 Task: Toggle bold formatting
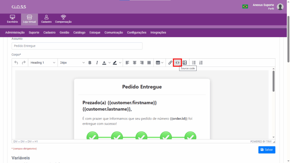[90, 63]
